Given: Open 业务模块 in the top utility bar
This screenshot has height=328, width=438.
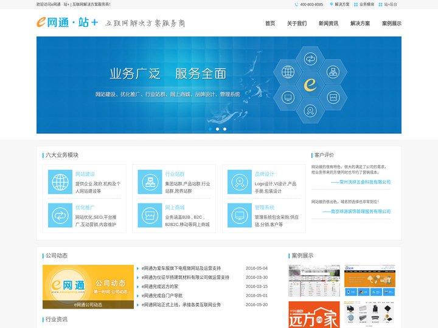Looking at the screenshot, I should [366, 4].
